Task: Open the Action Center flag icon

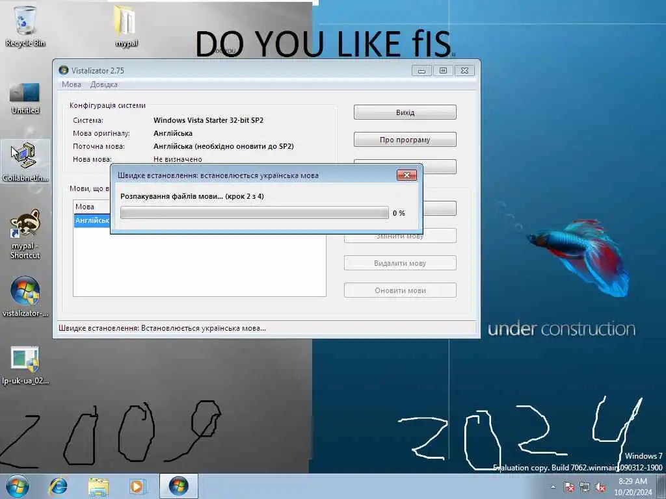Action: click(569, 487)
